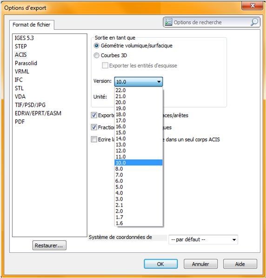The width and height of the screenshot is (266, 278).
Task: Click the Restaurer button
Action: (x=49, y=245)
